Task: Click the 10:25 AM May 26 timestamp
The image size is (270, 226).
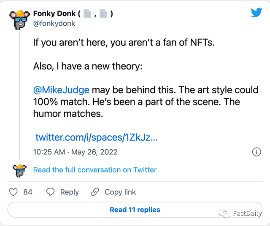Action: (x=76, y=152)
